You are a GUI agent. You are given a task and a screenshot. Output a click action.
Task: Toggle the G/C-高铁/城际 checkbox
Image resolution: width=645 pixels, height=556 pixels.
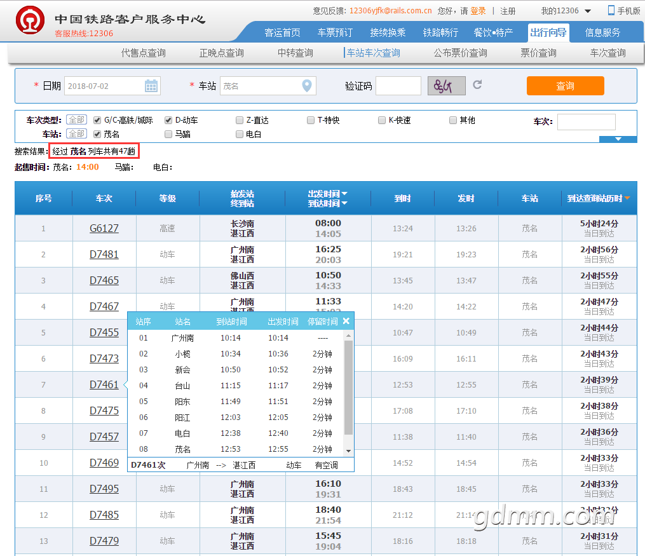(97, 120)
